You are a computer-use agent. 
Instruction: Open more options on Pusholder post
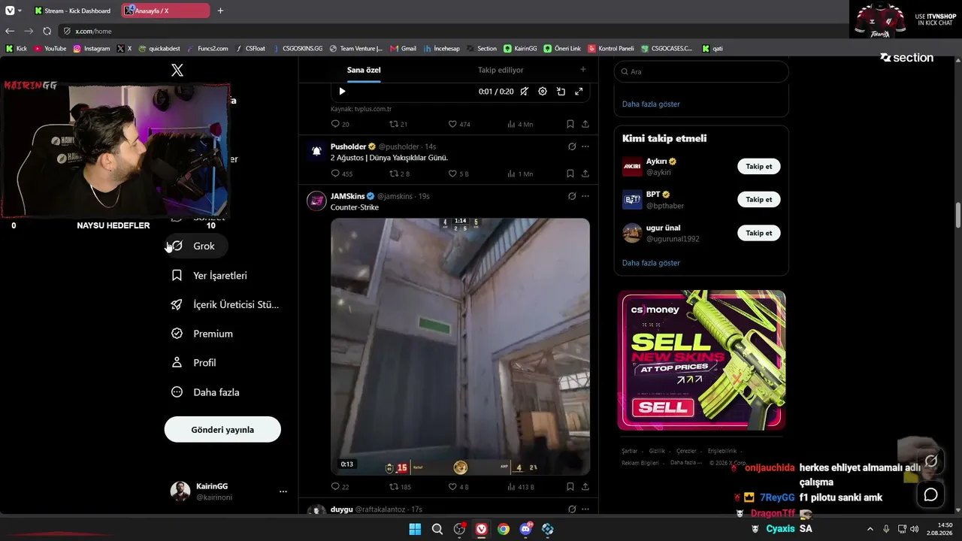point(585,147)
